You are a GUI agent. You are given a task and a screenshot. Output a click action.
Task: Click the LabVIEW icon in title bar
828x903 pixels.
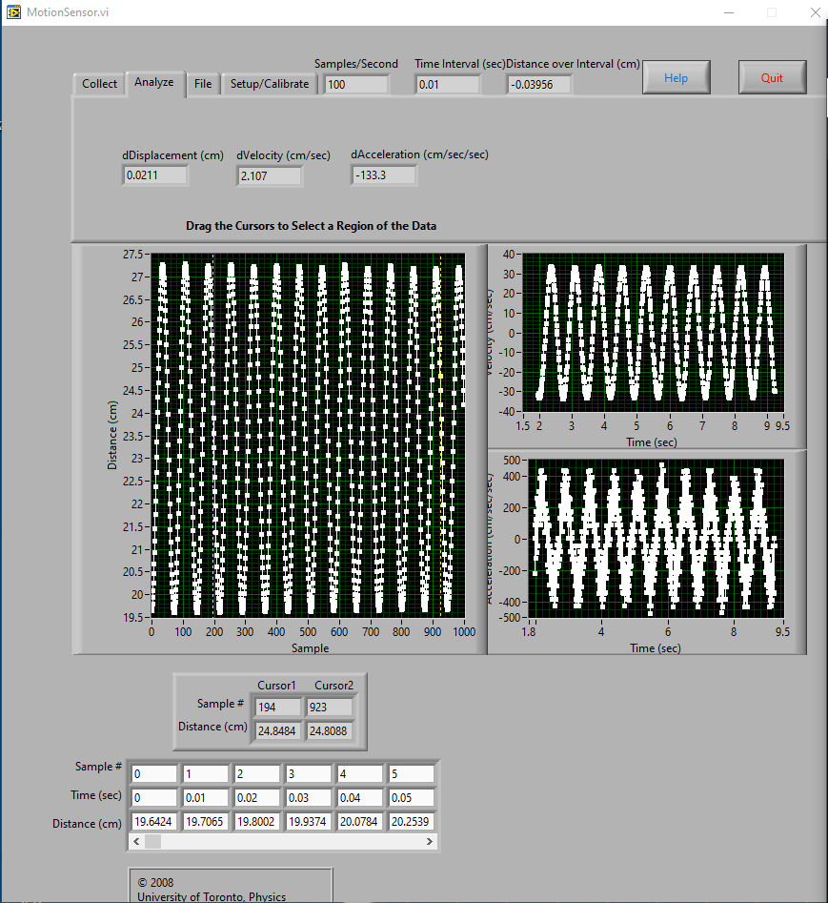click(13, 12)
